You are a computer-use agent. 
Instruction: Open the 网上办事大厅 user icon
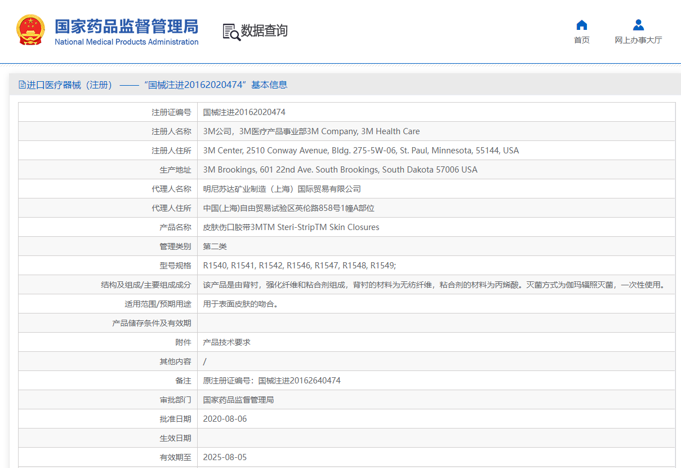[x=638, y=25]
